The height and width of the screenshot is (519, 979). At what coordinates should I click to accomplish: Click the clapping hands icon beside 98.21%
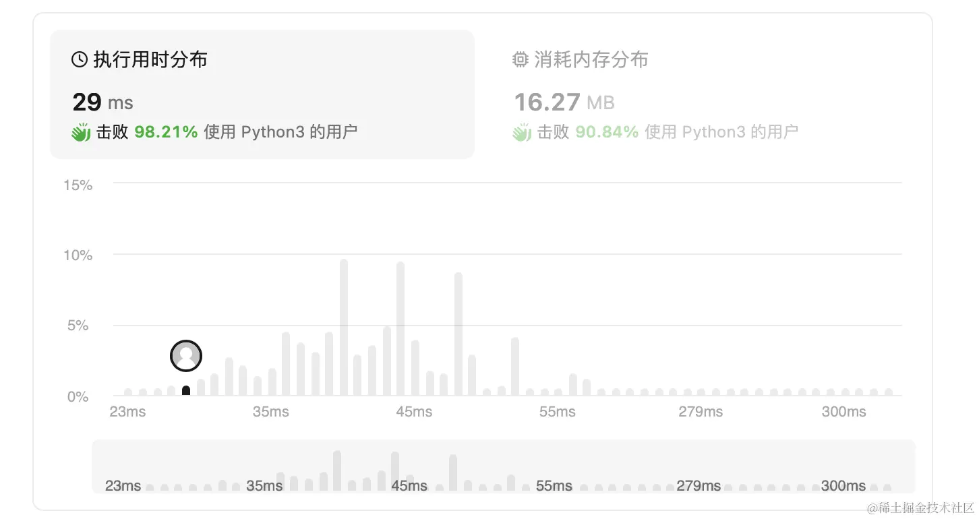tap(81, 132)
